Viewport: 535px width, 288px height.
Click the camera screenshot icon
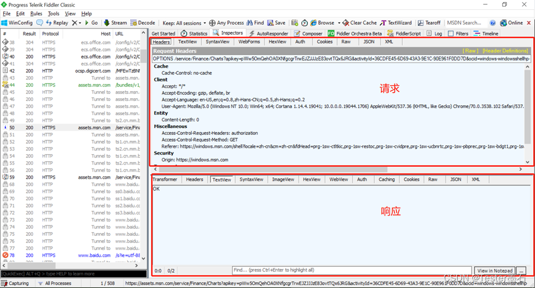[x=295, y=23]
